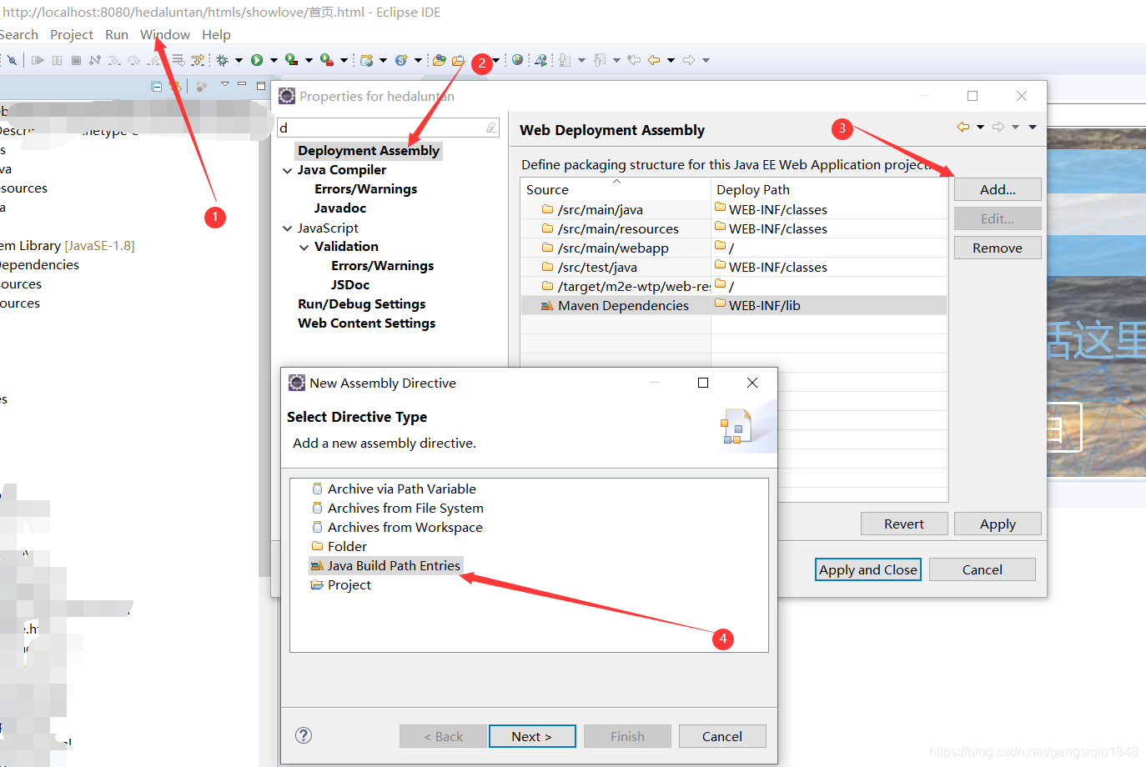Click the Add... button
This screenshot has width=1146, height=767.
(998, 189)
